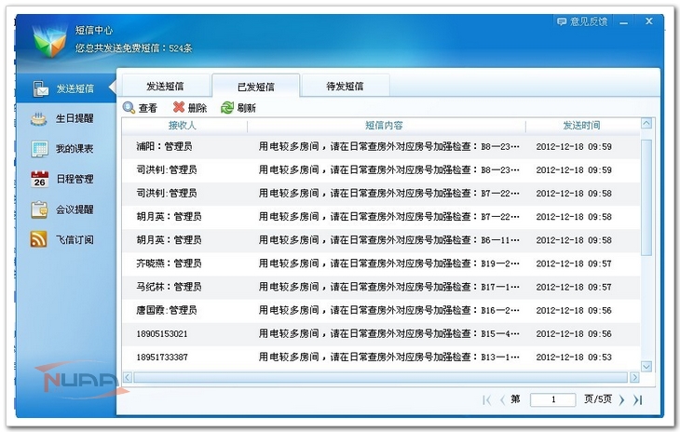Open 会议提醒 meeting icon
The image size is (680, 432).
coord(39,209)
